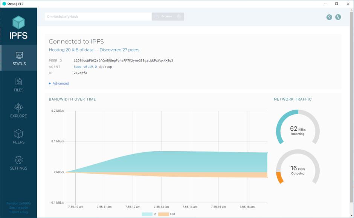This screenshot has width=354, height=218.
Task: Select the SETTINGS navigation label
Action: tap(18, 168)
